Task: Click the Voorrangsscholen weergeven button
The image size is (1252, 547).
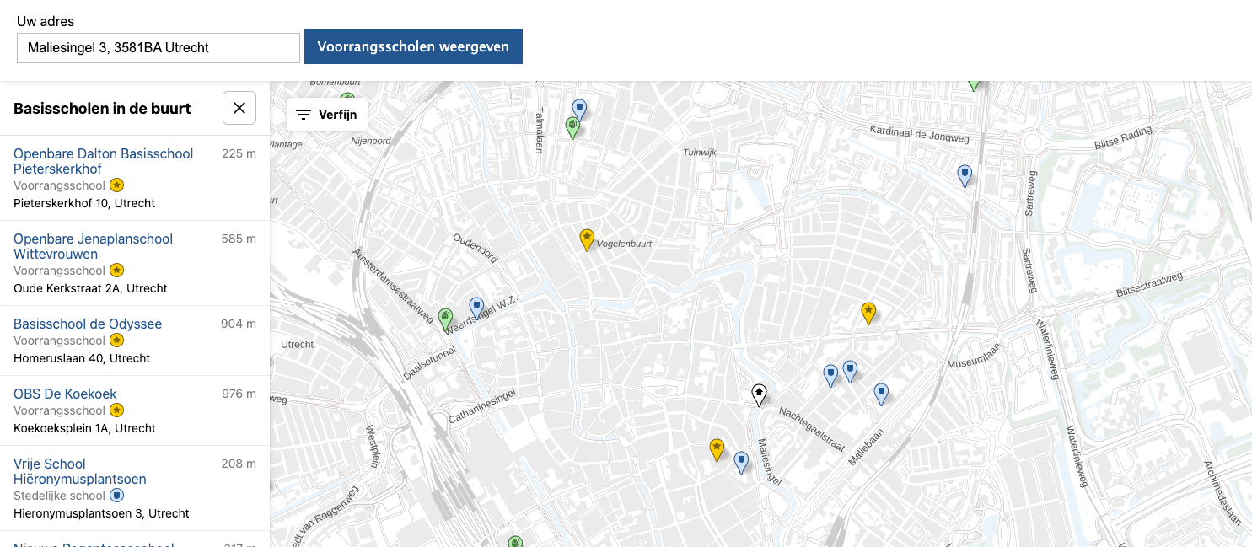Action: [x=413, y=46]
